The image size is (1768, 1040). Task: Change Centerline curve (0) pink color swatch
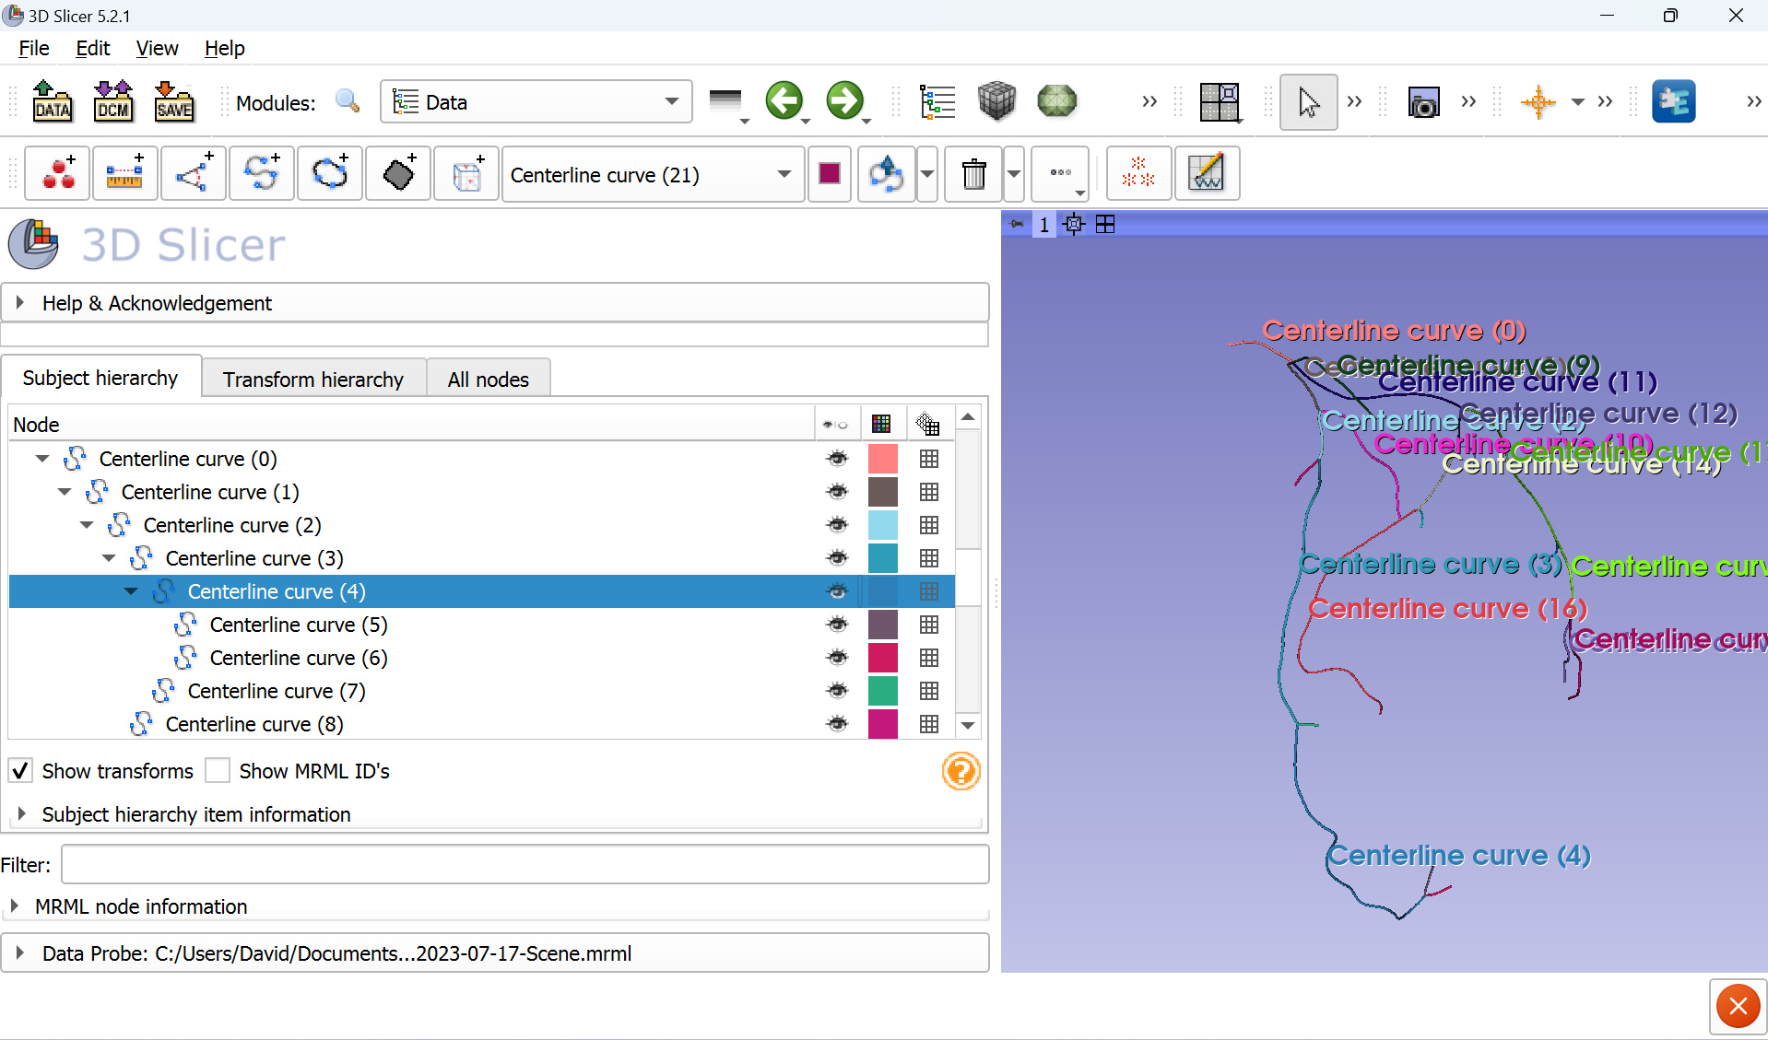pyautogui.click(x=882, y=459)
